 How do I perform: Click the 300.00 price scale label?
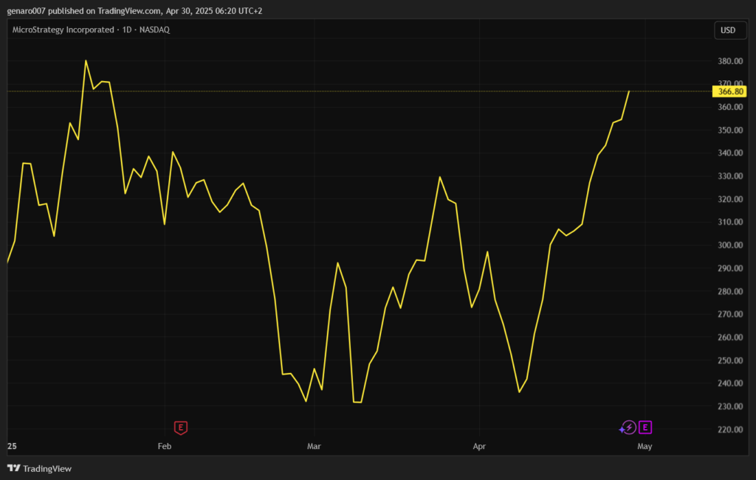point(729,246)
